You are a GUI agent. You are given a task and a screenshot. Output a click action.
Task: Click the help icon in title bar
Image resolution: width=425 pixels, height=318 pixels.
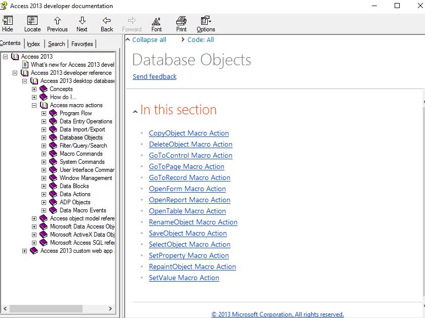point(4,6)
